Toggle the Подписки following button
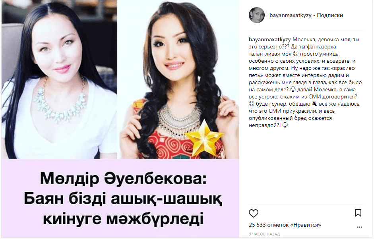This screenshot has width=374, height=239. click(x=330, y=15)
